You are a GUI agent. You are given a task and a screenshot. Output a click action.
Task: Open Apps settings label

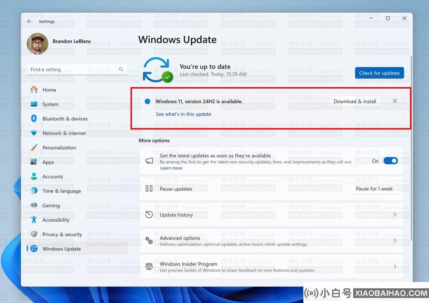point(48,162)
